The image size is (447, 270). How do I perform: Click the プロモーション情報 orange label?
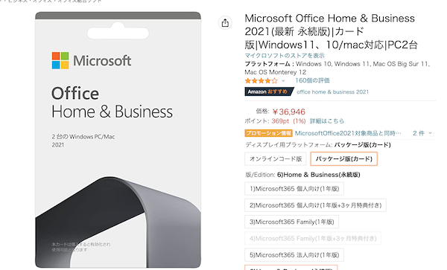pos(268,133)
